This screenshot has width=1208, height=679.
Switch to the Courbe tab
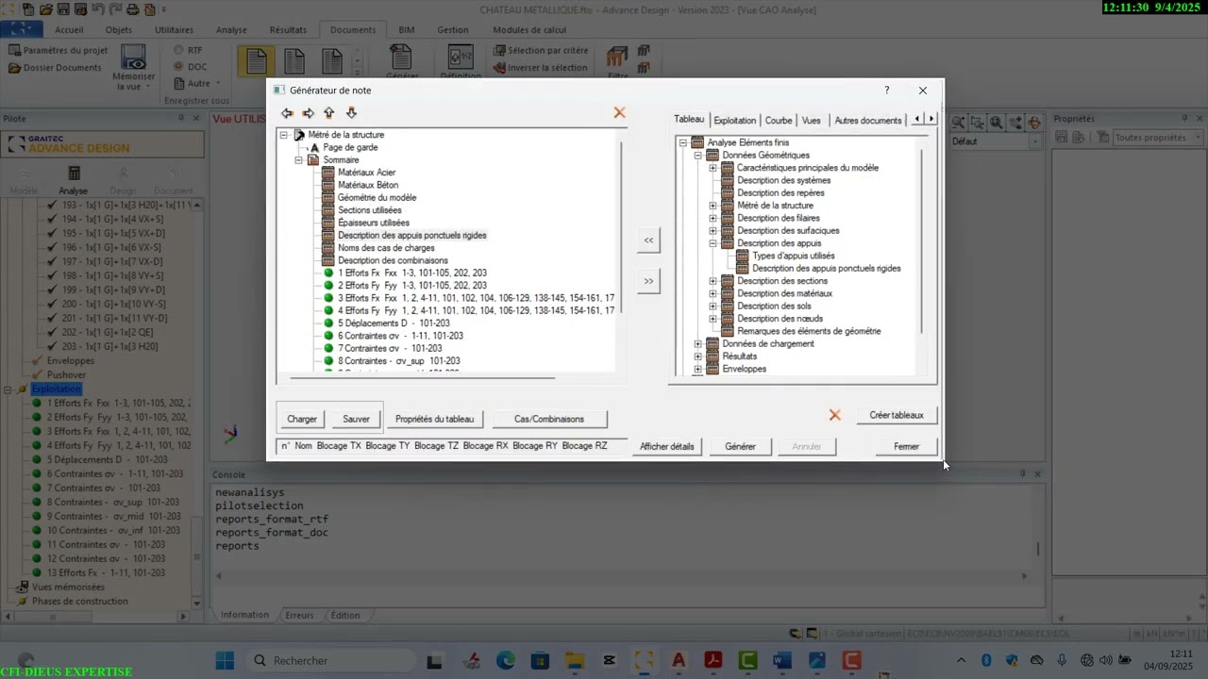[x=779, y=121]
